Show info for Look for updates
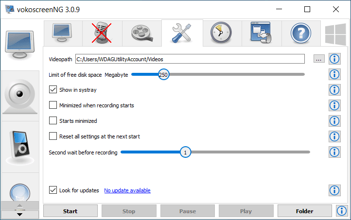This screenshot has width=351, height=220. [x=334, y=190]
